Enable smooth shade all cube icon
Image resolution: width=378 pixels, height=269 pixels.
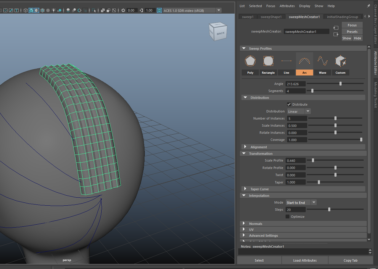point(31,10)
